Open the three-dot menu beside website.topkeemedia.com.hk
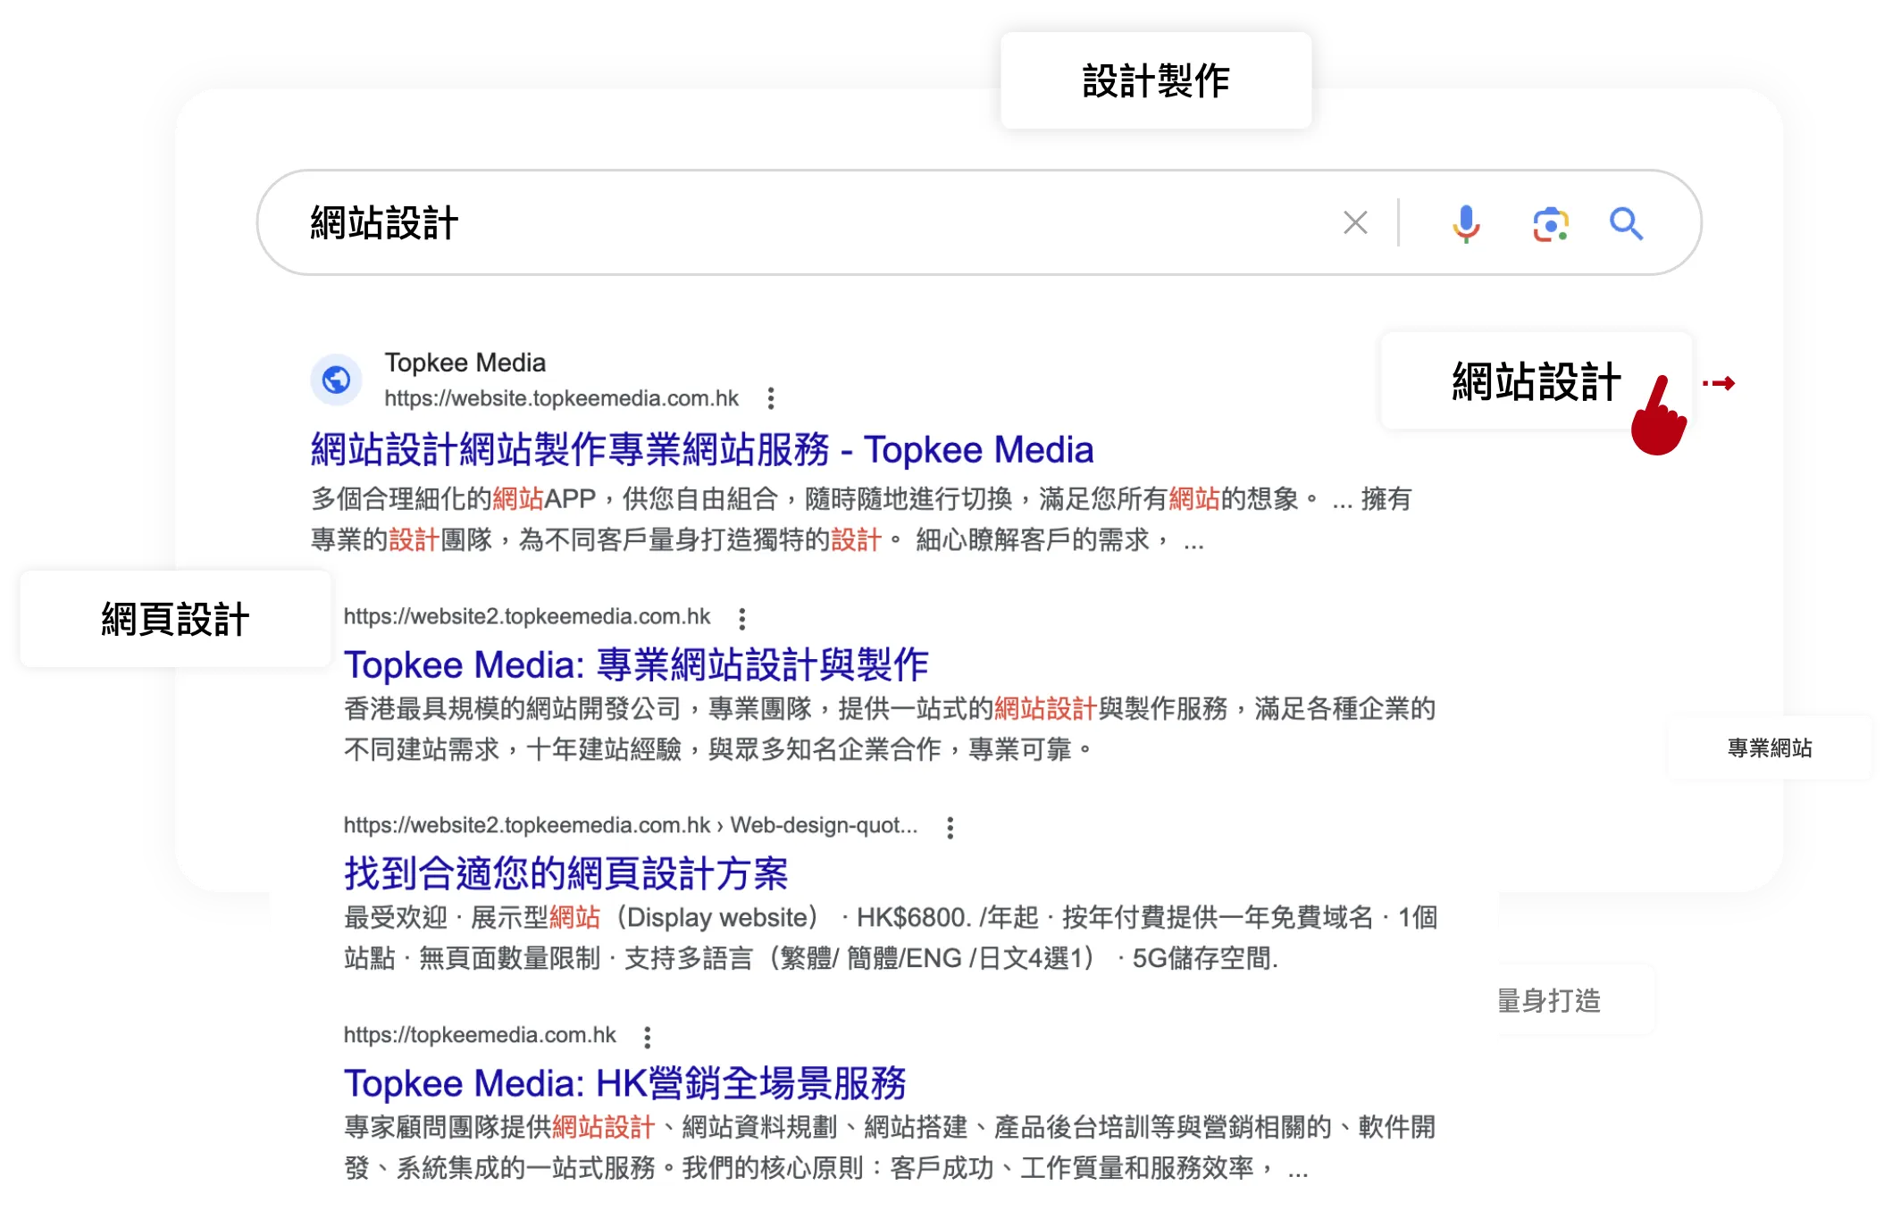 770,399
